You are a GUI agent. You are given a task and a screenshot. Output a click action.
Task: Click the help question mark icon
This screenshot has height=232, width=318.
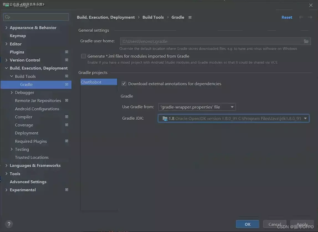click(x=9, y=224)
